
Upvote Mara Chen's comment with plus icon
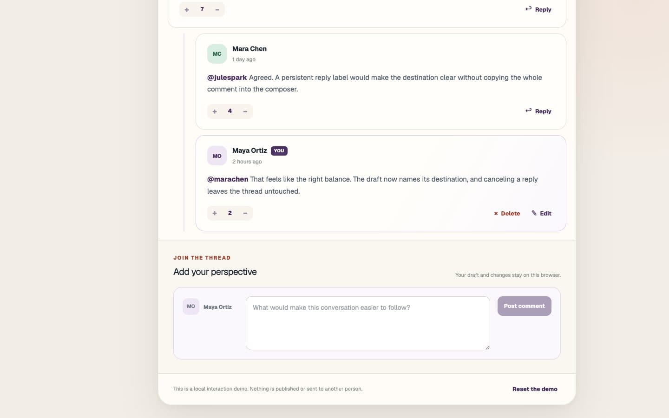[x=215, y=111]
